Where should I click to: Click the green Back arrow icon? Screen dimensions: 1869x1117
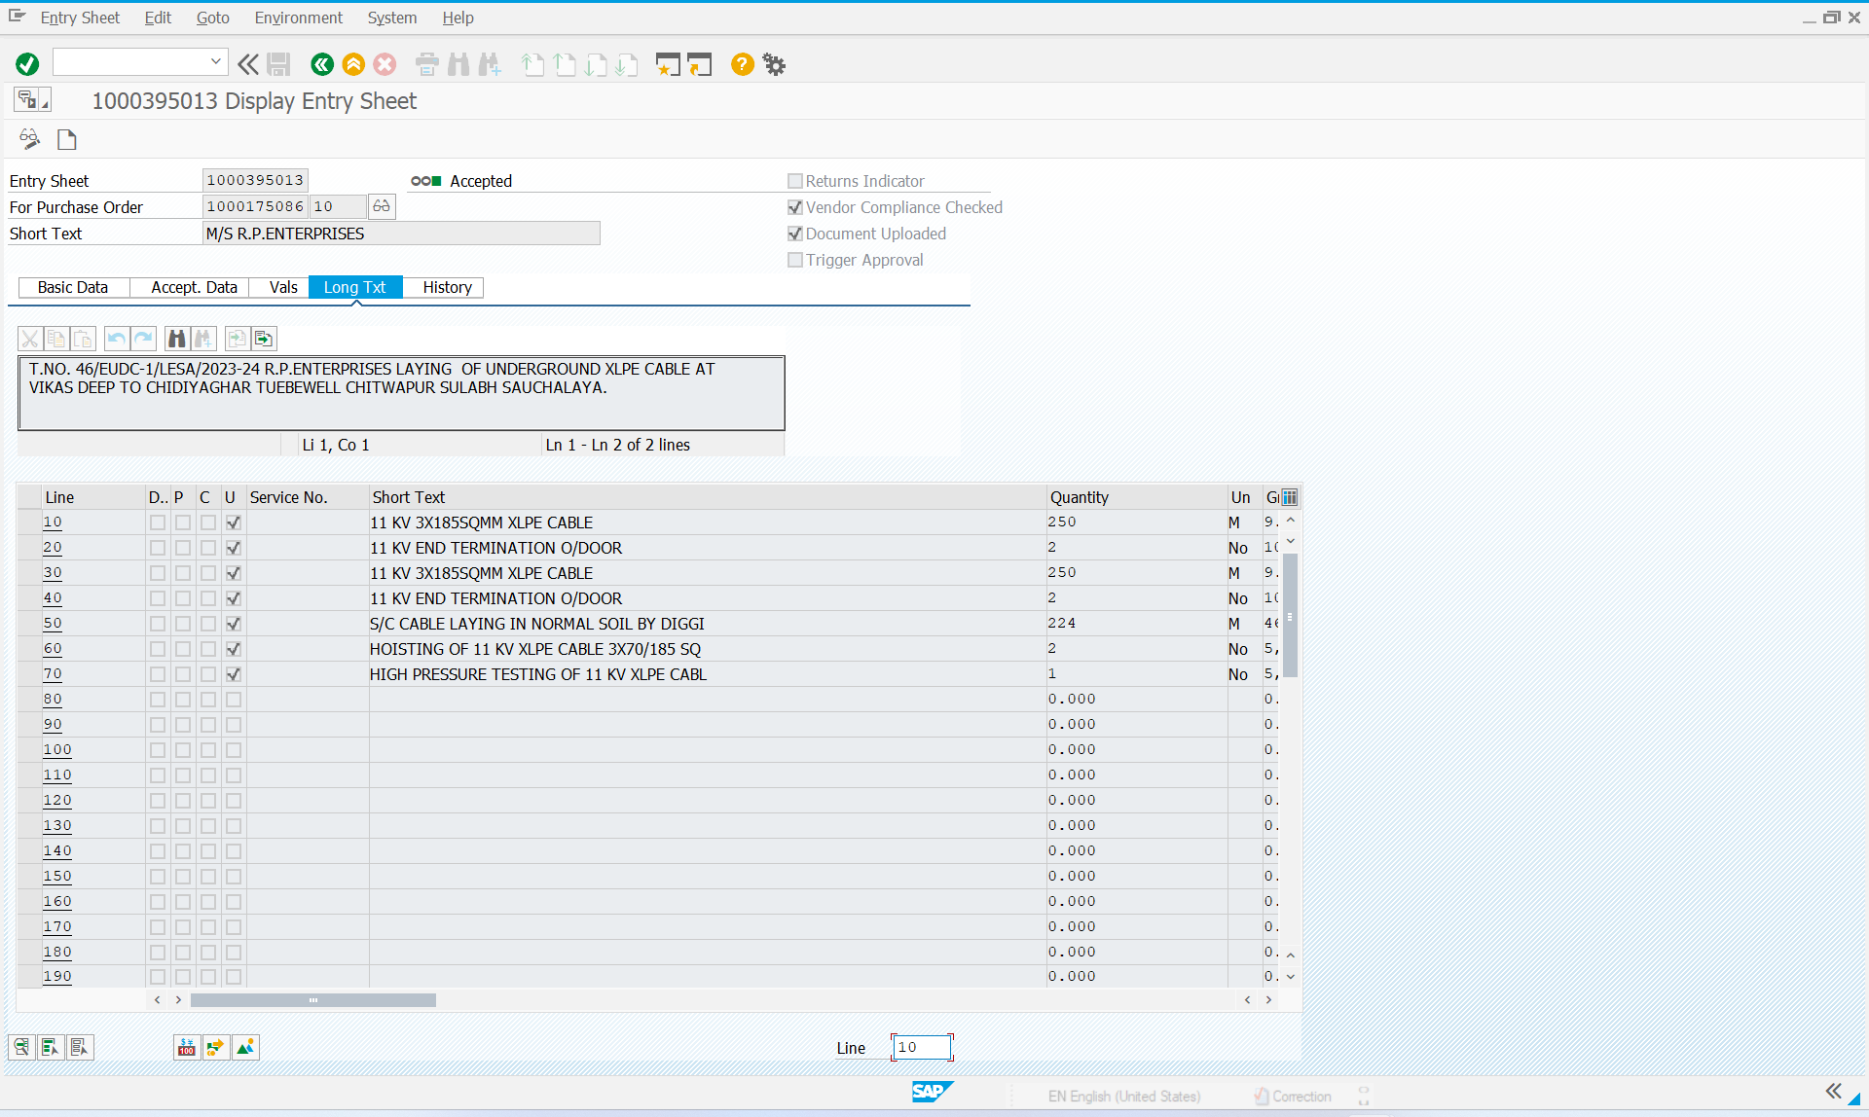(x=321, y=64)
